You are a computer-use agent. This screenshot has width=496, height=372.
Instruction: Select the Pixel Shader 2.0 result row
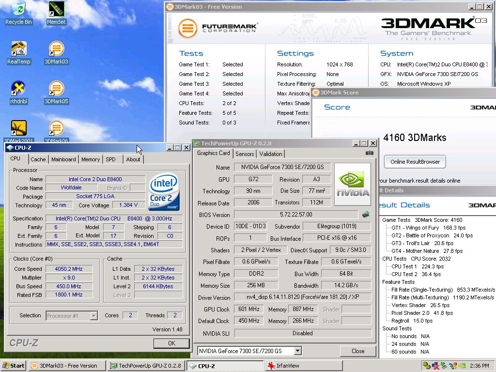[422, 313]
